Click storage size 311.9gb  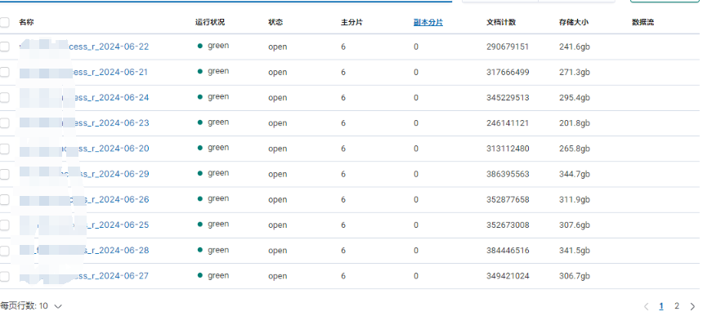575,199
